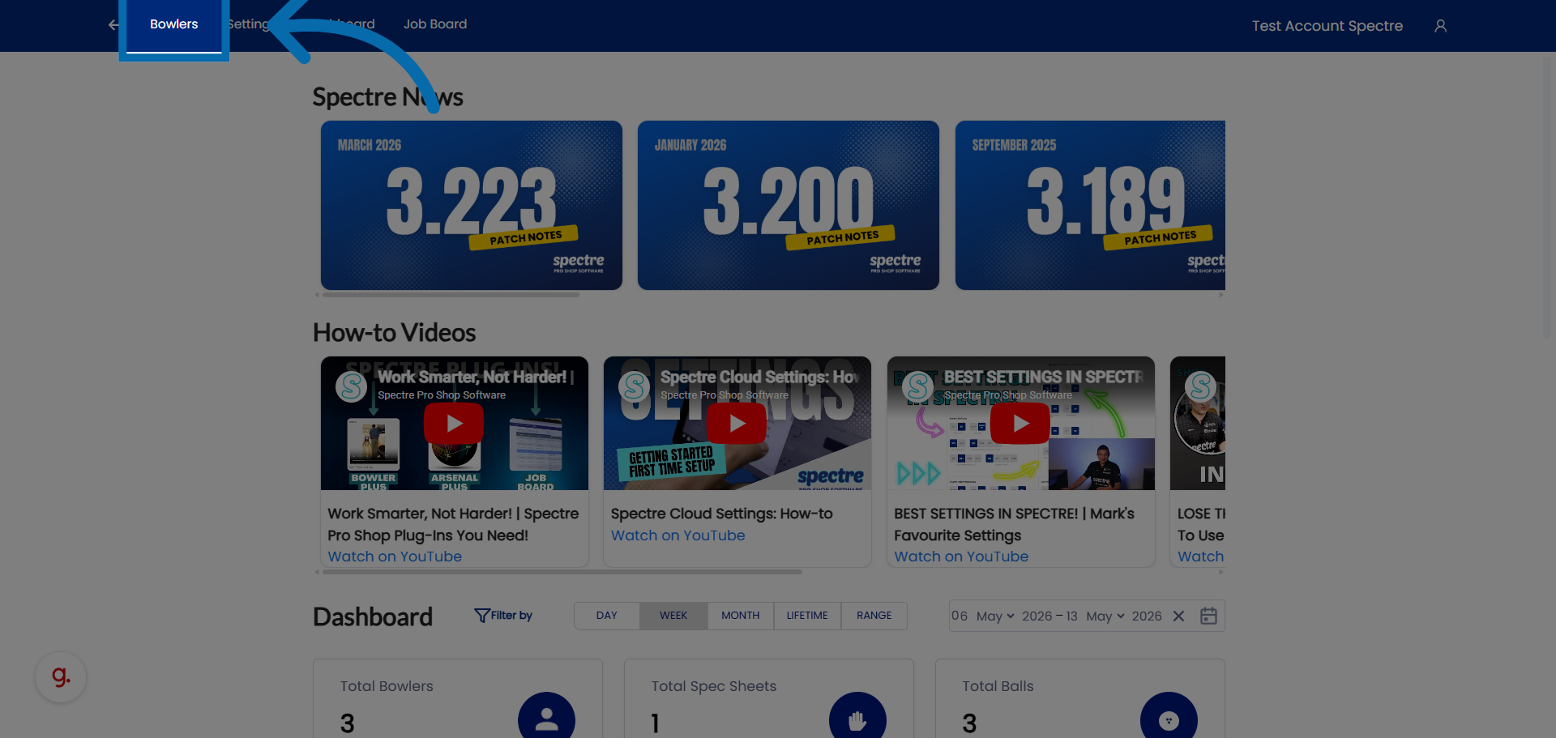Click the Total Spec Sheets hand icon

tap(857, 719)
